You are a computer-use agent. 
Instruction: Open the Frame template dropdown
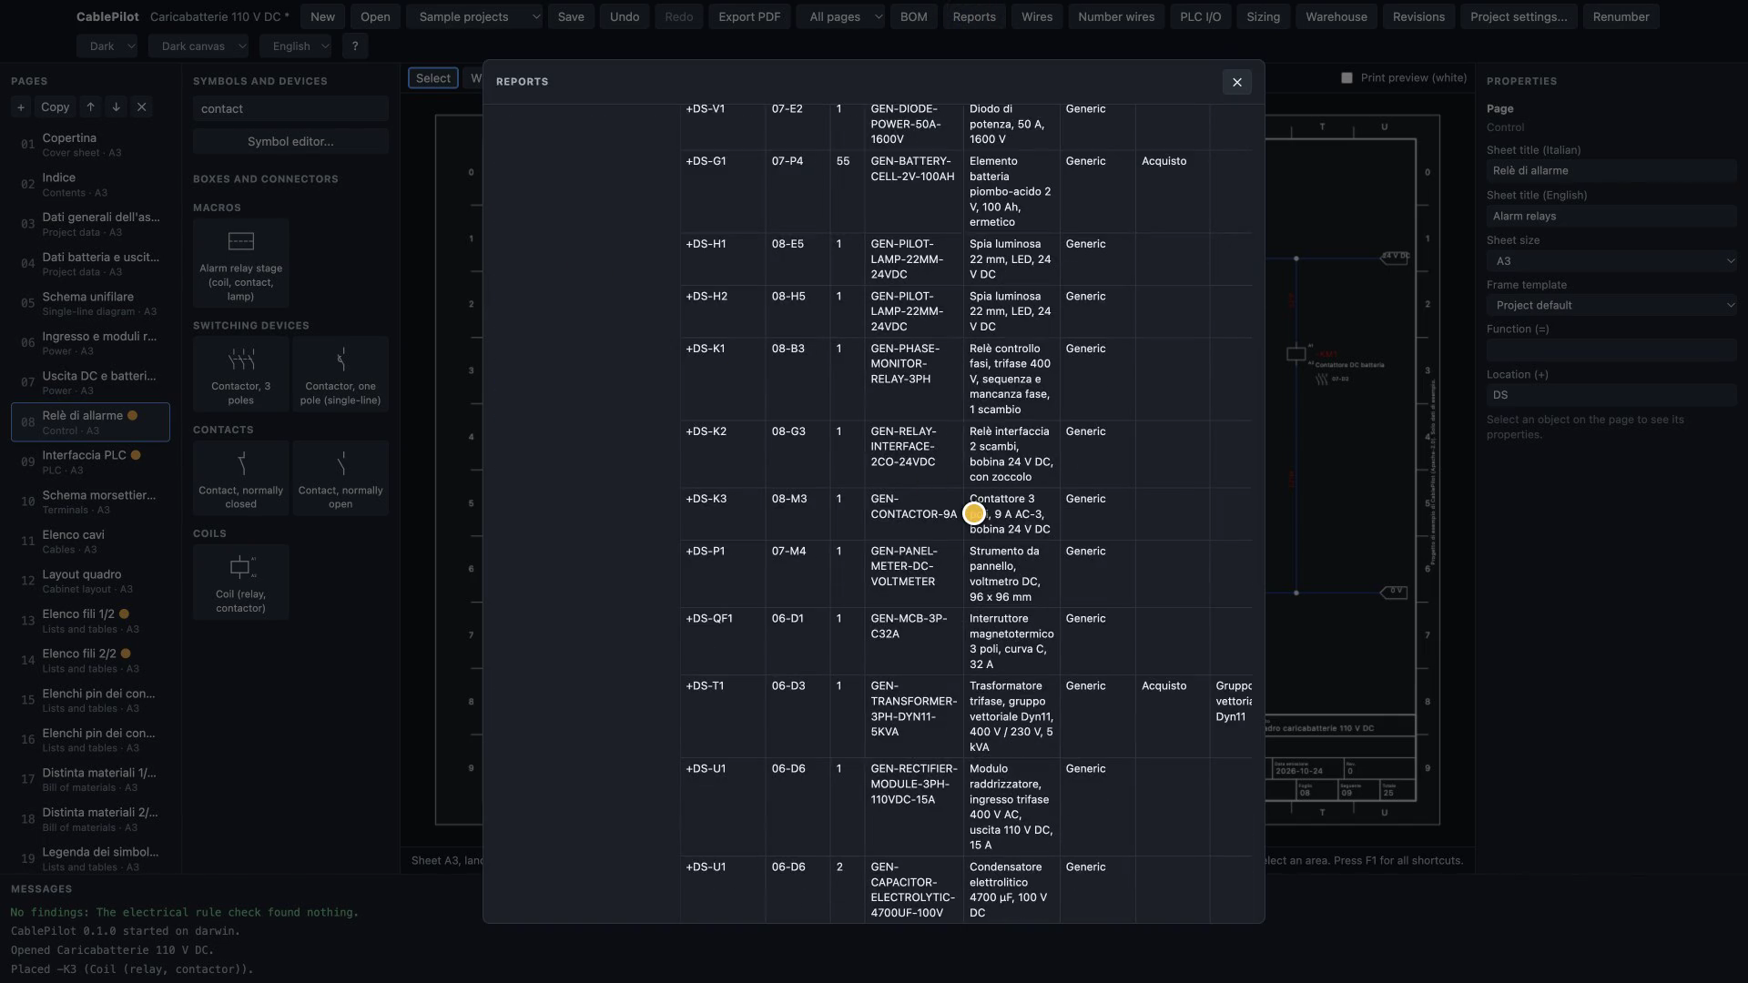[x=1611, y=306]
